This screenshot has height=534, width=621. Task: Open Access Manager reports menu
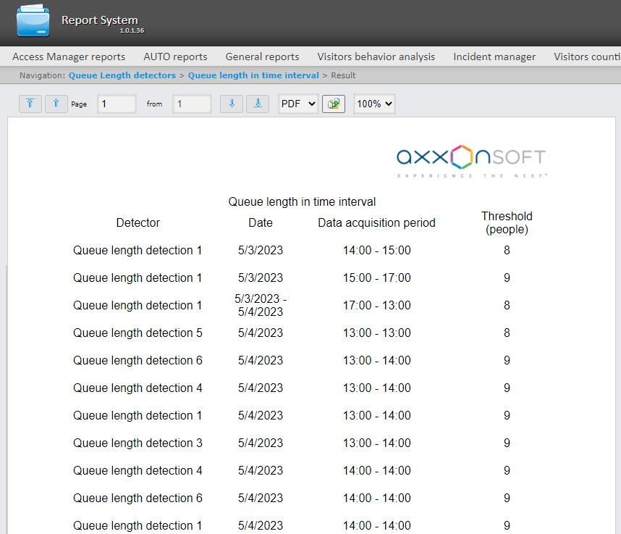(69, 57)
